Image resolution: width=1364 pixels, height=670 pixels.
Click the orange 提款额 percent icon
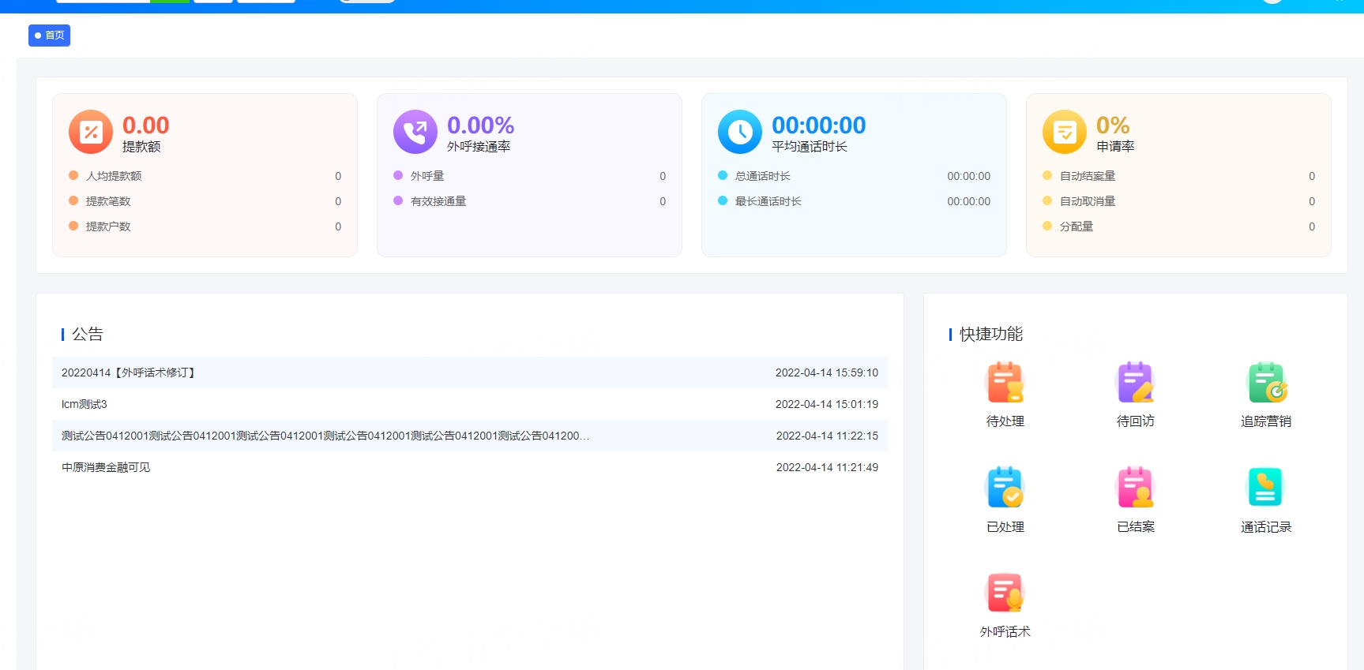[91, 132]
